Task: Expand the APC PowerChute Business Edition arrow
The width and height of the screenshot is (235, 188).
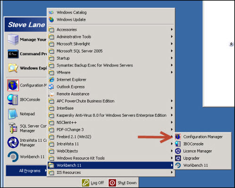Action: point(172,101)
